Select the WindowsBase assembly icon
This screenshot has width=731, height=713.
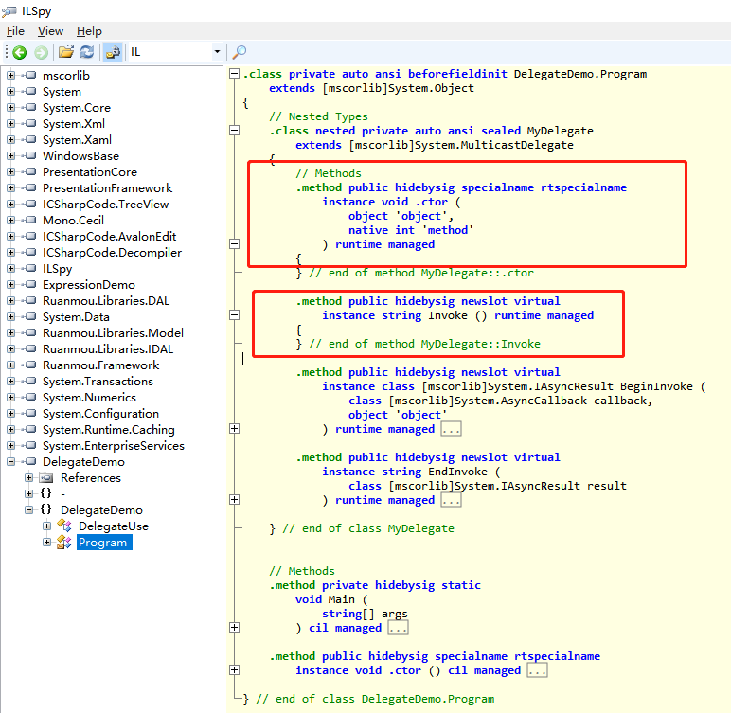tap(30, 155)
